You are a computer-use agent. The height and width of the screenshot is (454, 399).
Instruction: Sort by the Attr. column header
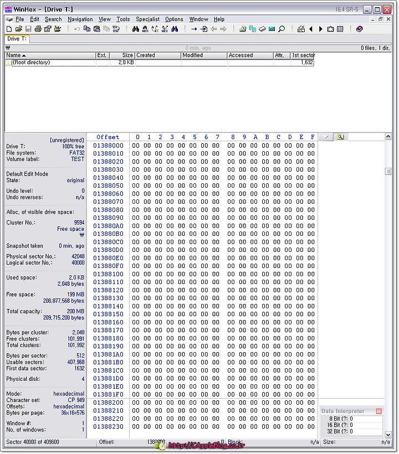tap(282, 55)
